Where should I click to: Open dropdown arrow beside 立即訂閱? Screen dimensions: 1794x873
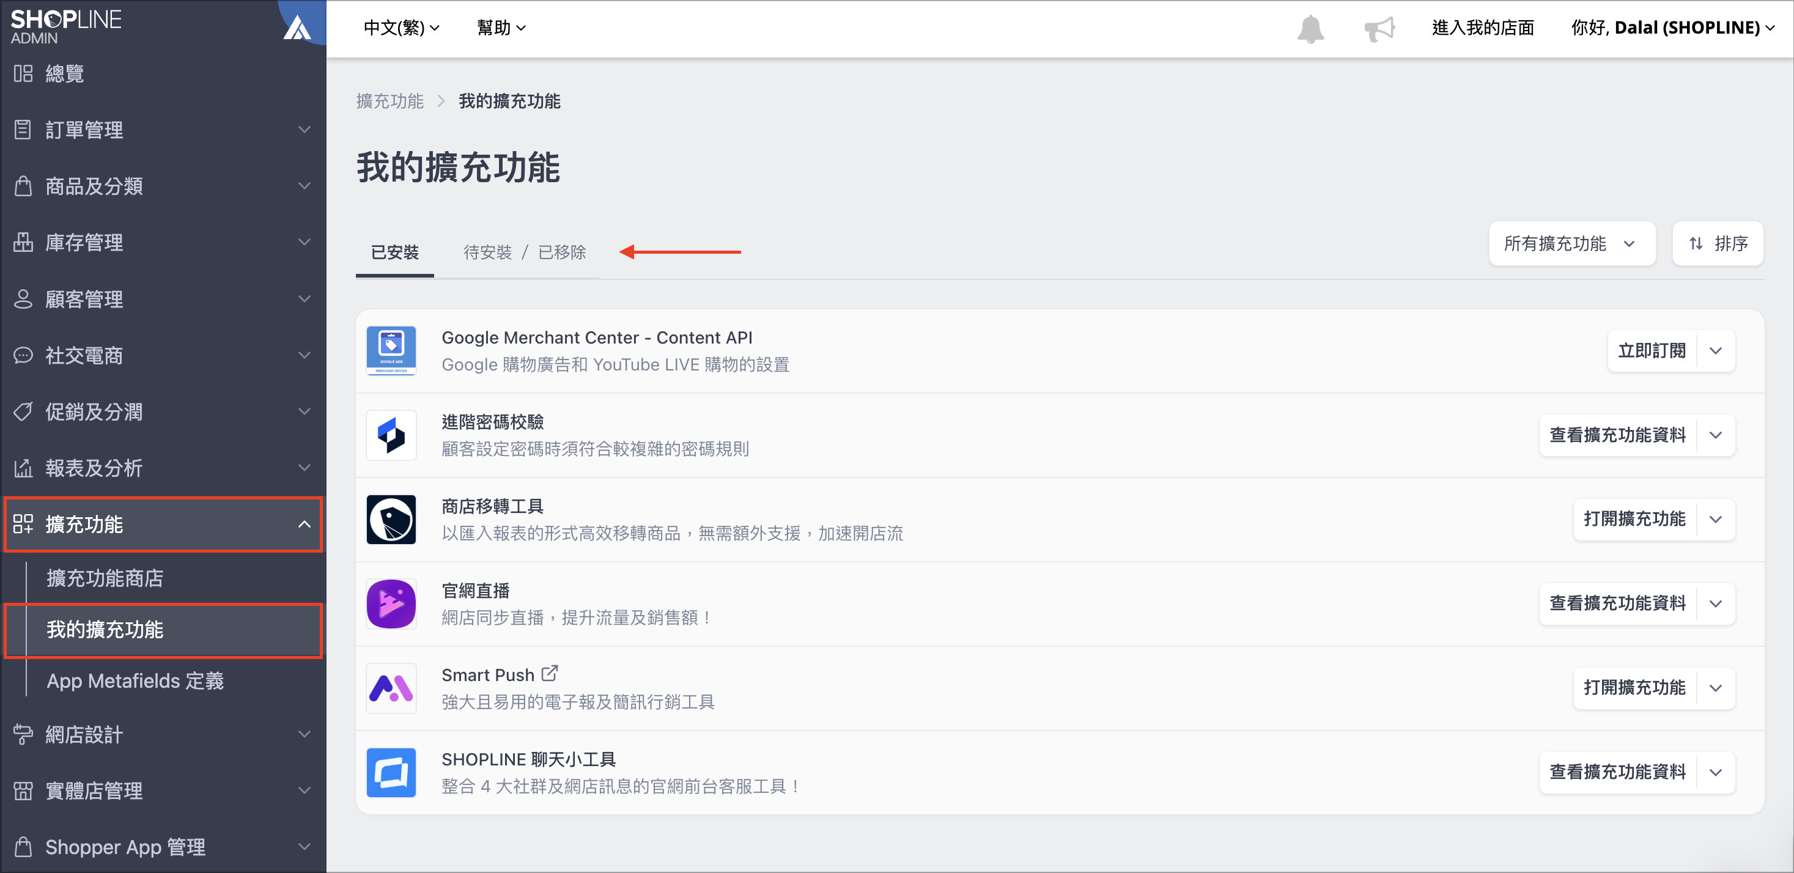(x=1715, y=351)
